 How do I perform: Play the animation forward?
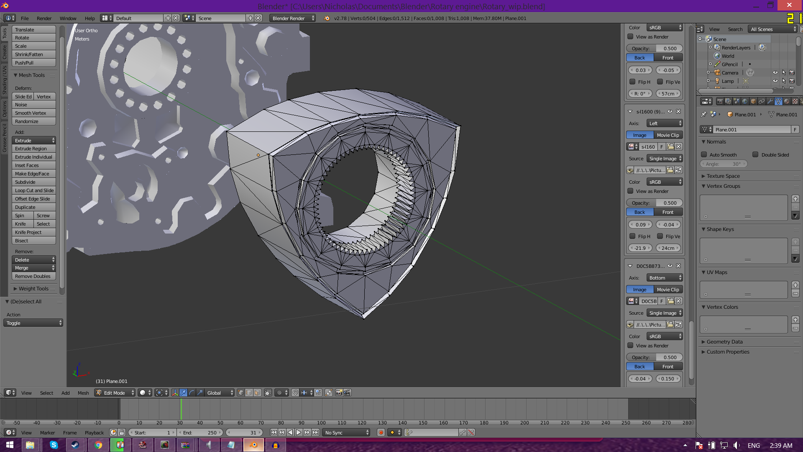[299, 432]
